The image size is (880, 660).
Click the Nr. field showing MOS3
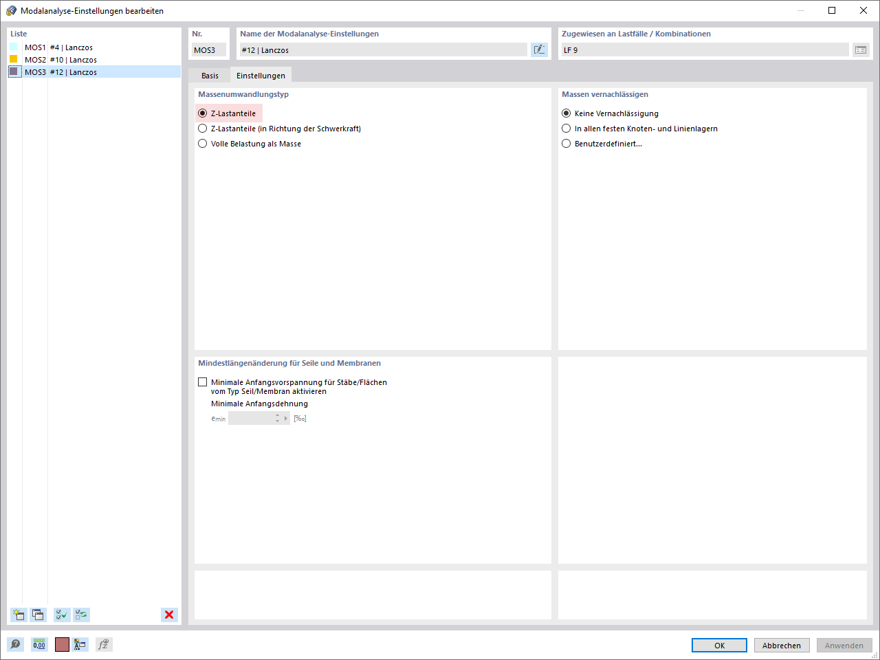208,49
